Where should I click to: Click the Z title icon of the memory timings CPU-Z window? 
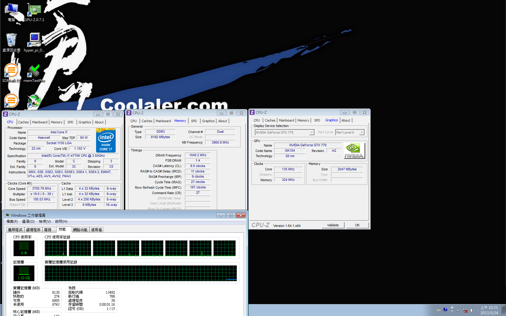(129, 113)
